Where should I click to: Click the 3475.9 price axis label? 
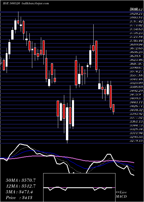[135, 94]
